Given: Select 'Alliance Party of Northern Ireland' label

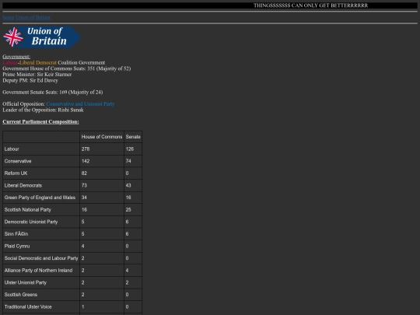Looking at the screenshot, I should (39, 271).
